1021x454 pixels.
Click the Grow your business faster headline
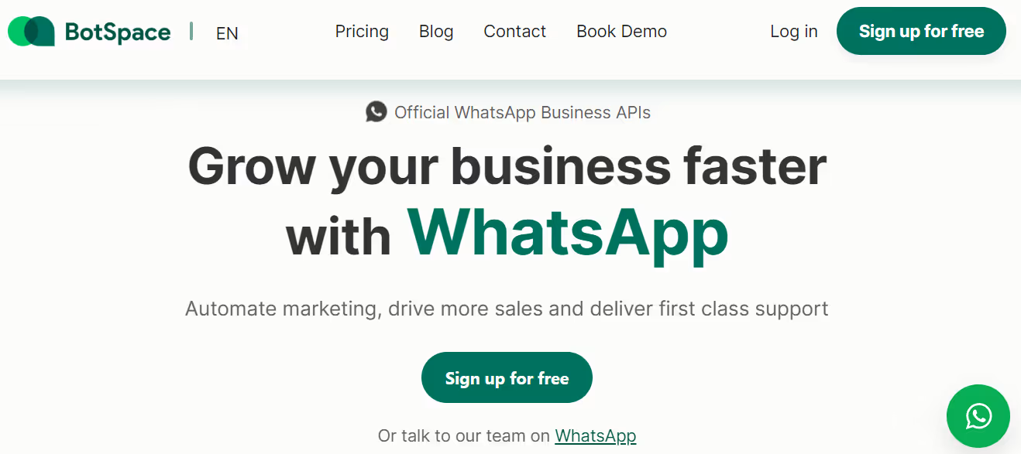point(507,166)
